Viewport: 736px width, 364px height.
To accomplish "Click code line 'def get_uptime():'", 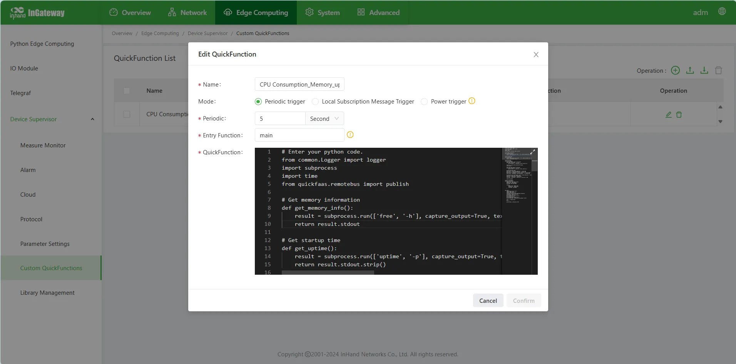I will coord(309,248).
